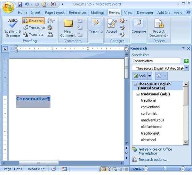
Task: Click the Back button
Action: (x=140, y=76)
